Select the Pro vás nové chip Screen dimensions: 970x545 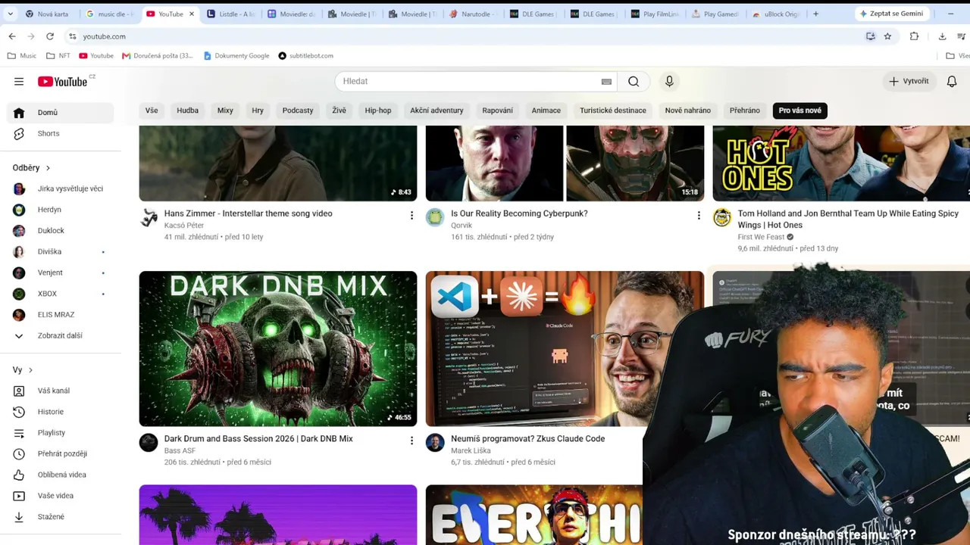[800, 111]
